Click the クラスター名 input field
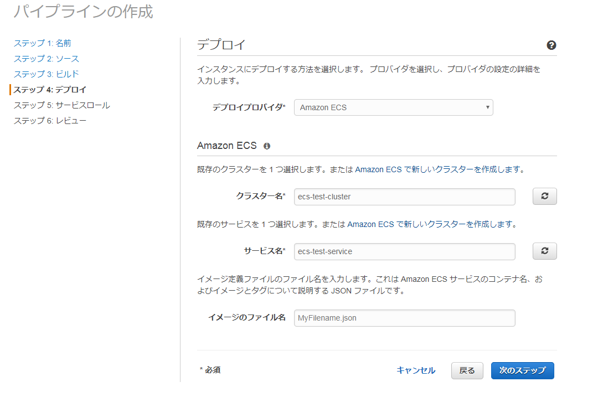 pyautogui.click(x=404, y=197)
